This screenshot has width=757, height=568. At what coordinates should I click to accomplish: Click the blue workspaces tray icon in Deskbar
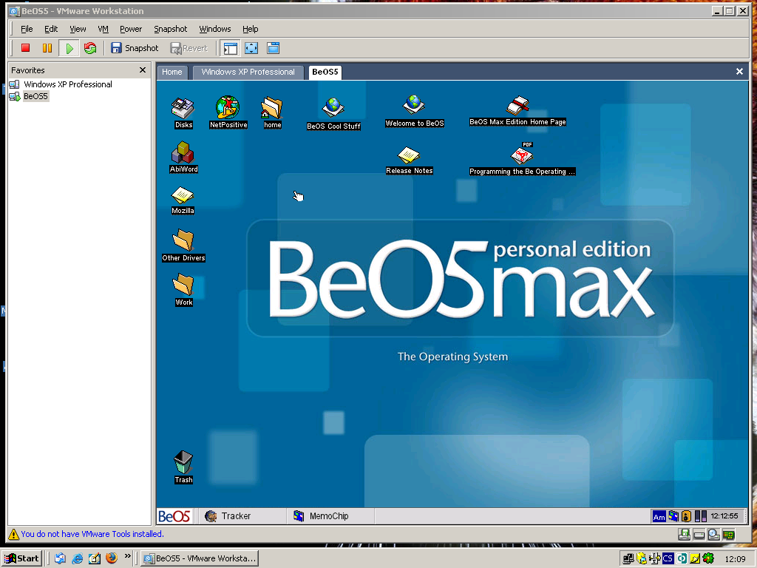coord(673,516)
